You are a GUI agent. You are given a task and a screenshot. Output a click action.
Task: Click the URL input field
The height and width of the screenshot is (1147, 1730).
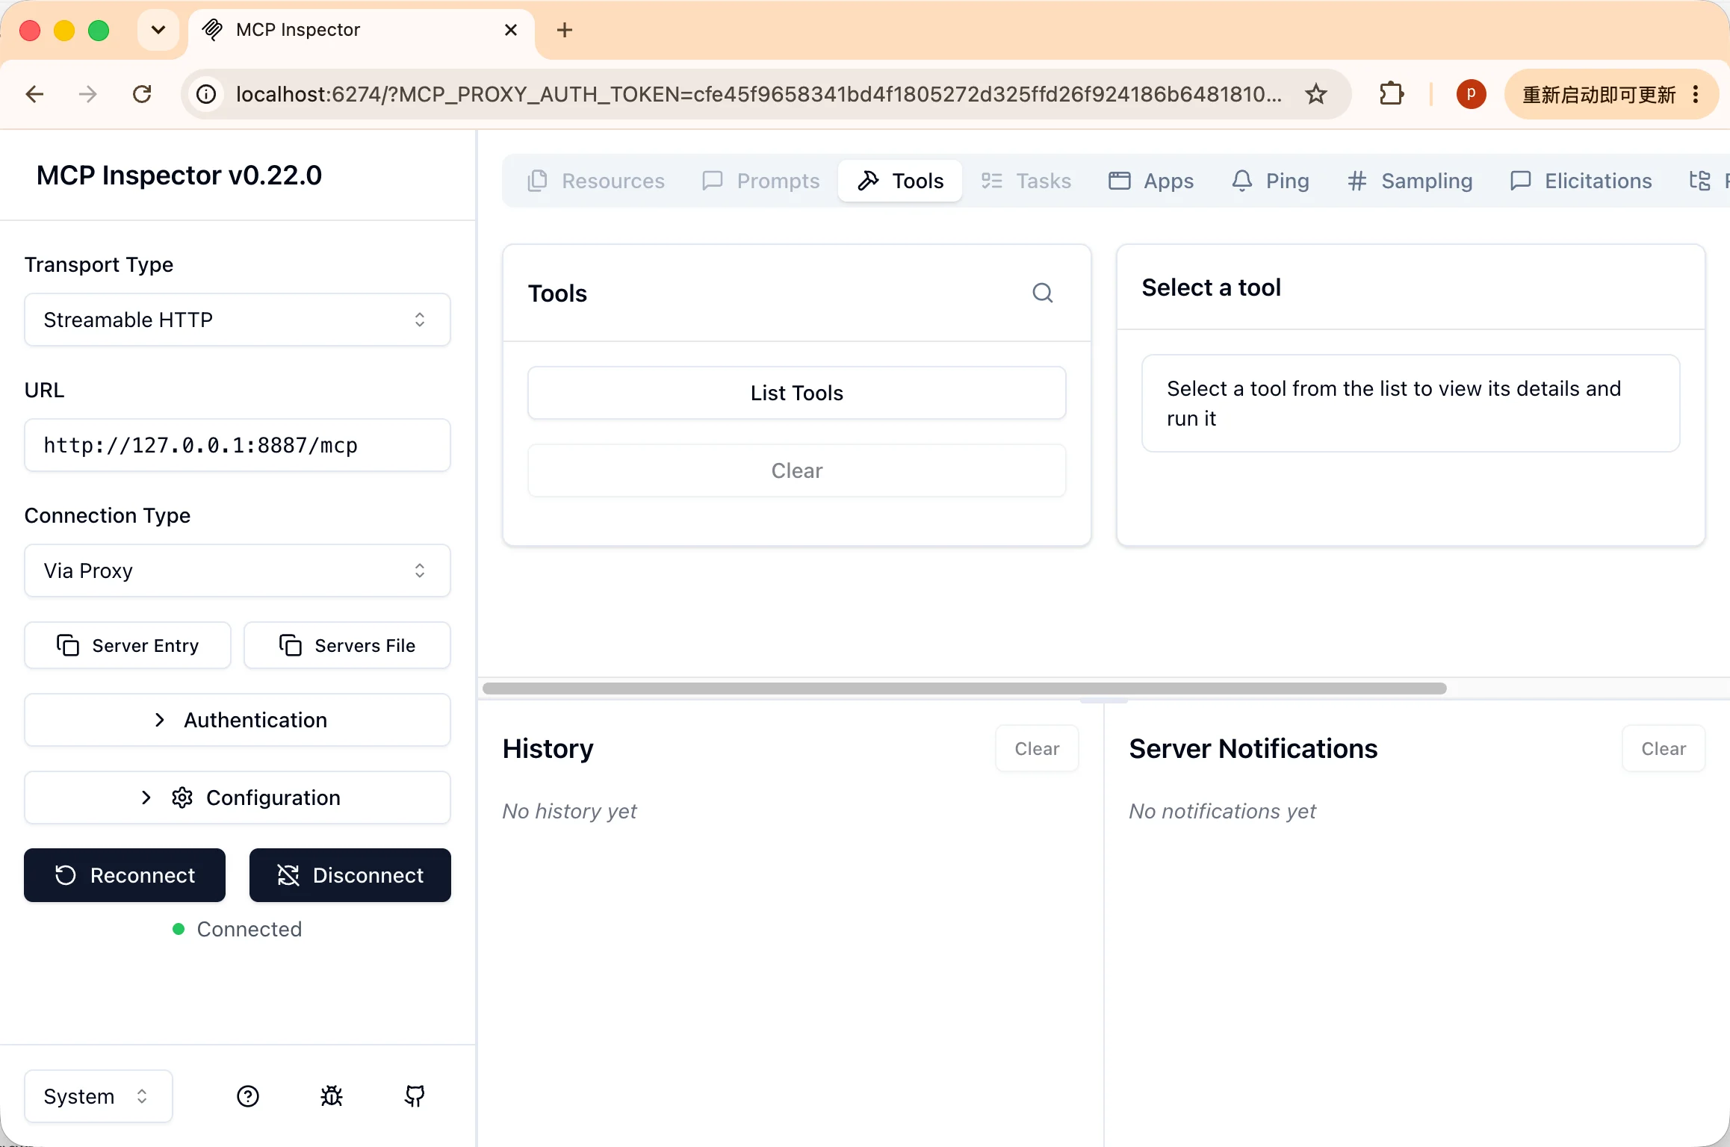pos(238,445)
